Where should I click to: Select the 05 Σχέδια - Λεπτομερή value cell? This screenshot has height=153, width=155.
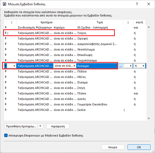click(x=93, y=27)
